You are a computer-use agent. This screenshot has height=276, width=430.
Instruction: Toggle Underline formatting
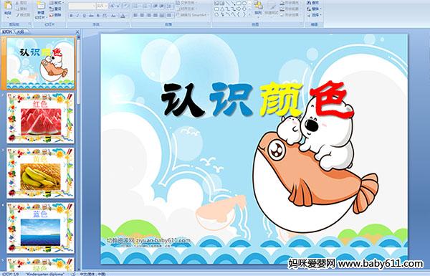click(x=84, y=16)
